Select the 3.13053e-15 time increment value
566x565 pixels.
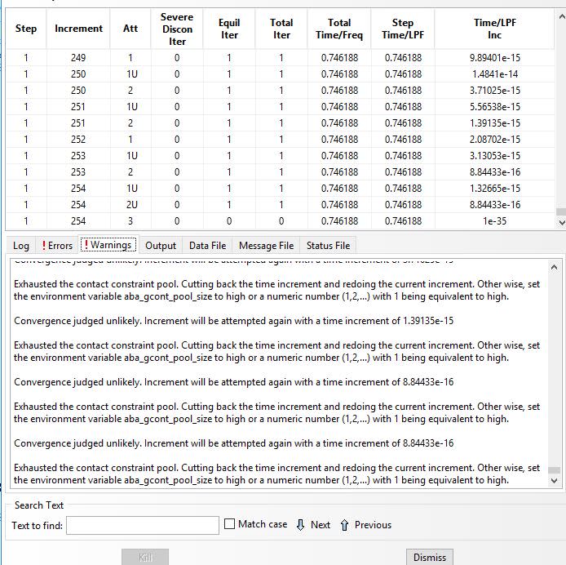[x=494, y=156]
